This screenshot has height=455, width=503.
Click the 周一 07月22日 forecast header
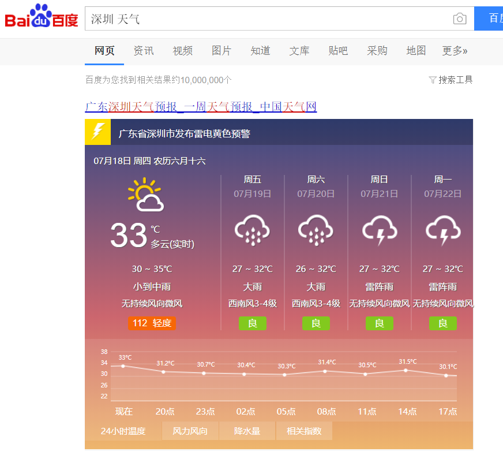pyautogui.click(x=443, y=187)
